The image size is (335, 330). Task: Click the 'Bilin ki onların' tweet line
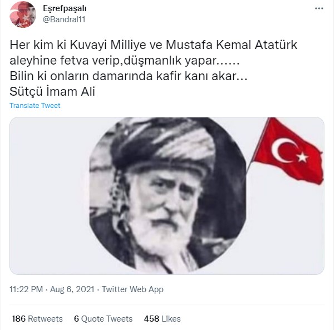(129, 76)
